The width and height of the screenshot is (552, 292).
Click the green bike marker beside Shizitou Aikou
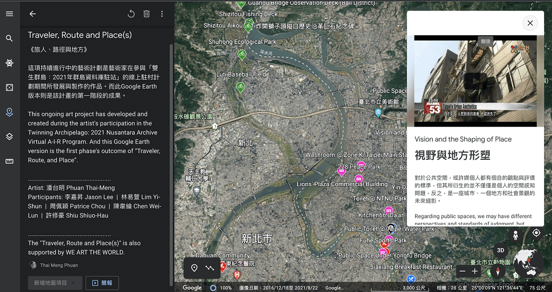point(248,26)
